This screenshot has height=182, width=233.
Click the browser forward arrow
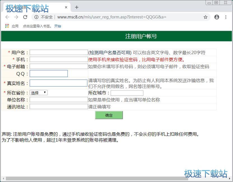16,17
